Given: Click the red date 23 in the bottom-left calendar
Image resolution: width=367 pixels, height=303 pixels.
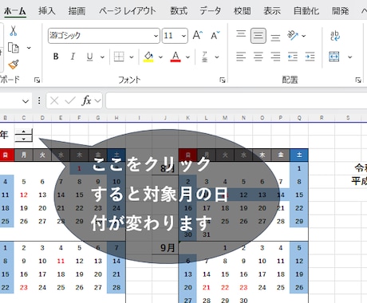Looking at the screenshot, I should 24,287.
